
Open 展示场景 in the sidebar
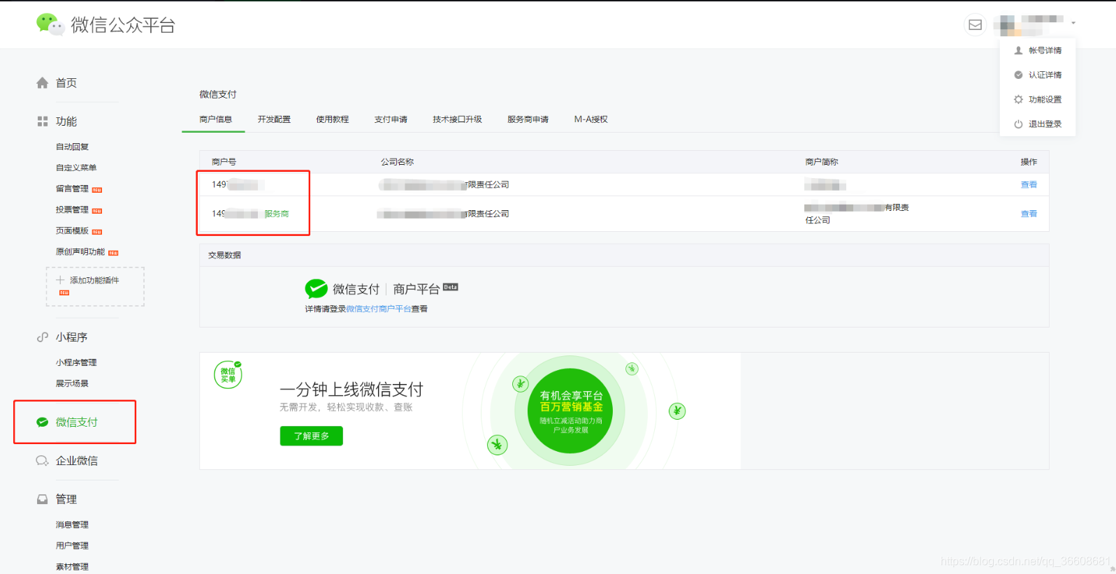pyautogui.click(x=72, y=383)
